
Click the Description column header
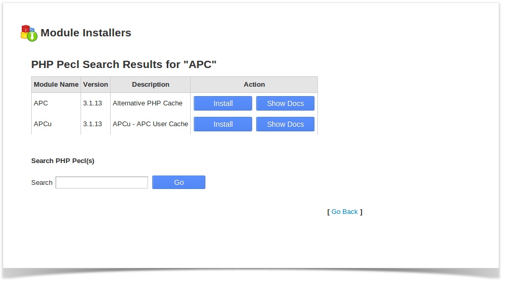pos(151,85)
